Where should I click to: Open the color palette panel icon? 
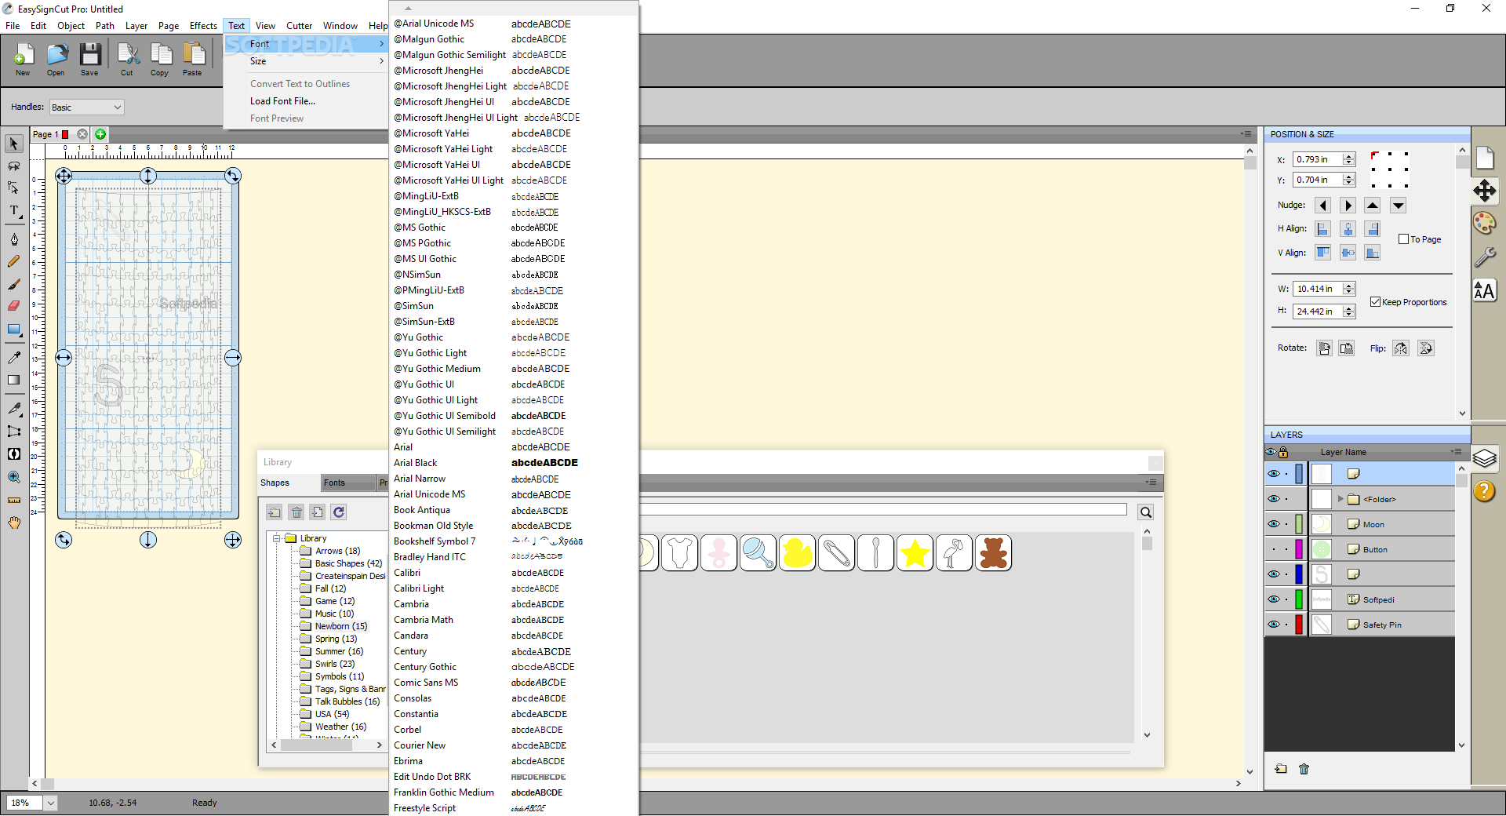(x=1484, y=224)
